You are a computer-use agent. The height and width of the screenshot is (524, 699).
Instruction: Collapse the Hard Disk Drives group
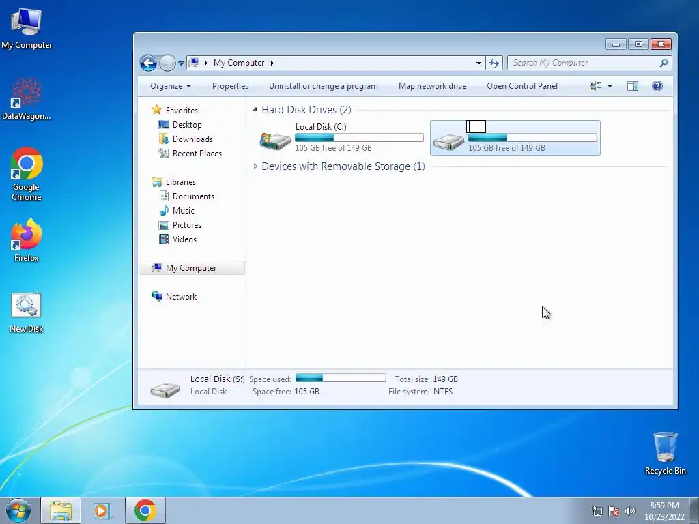coord(255,110)
